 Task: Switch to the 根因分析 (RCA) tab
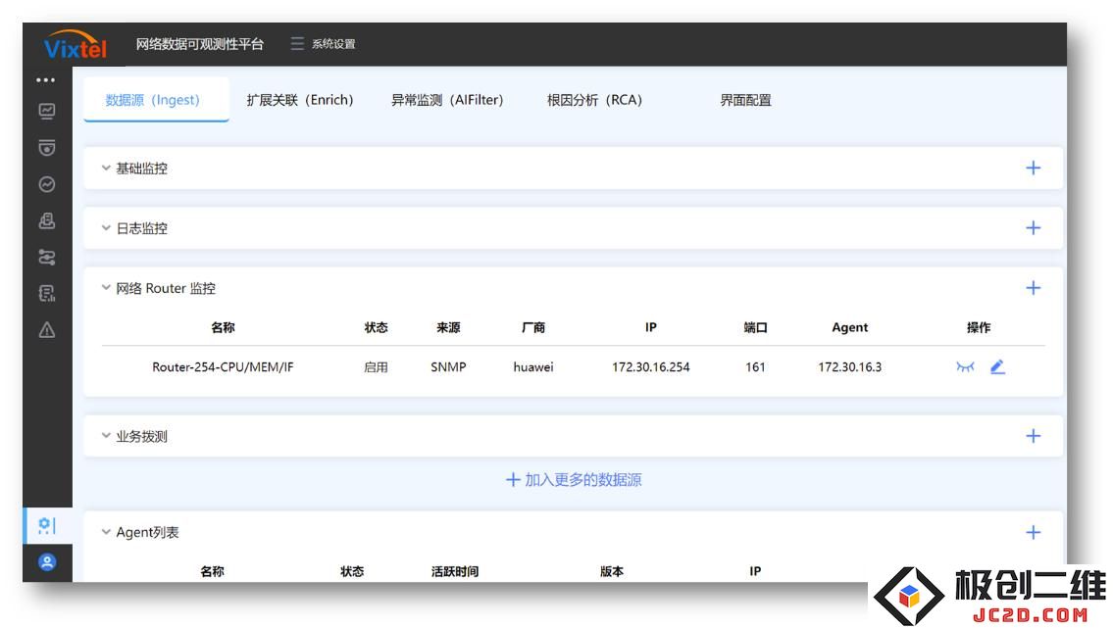pyautogui.click(x=595, y=100)
